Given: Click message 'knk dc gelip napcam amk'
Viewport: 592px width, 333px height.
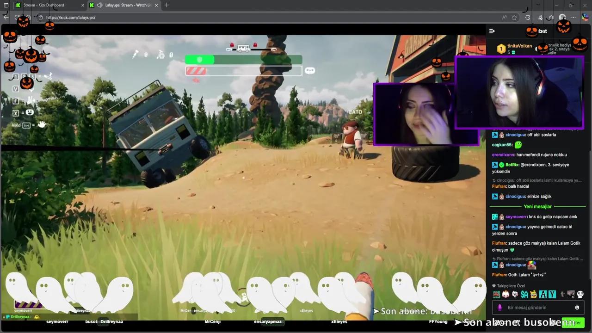Looking at the screenshot, I should [x=553, y=217].
